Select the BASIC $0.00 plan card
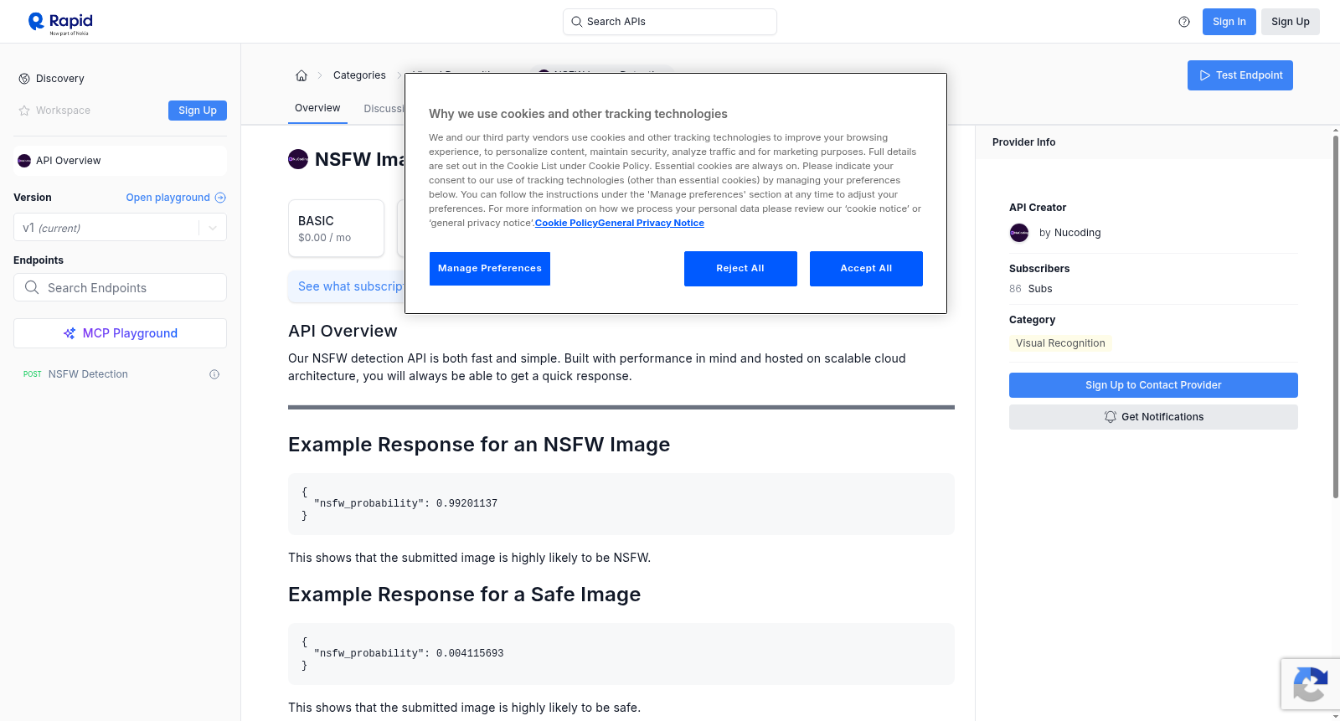The image size is (1340, 721). coord(336,228)
